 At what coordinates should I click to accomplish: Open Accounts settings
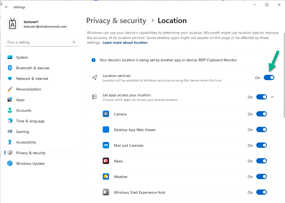point(42,110)
